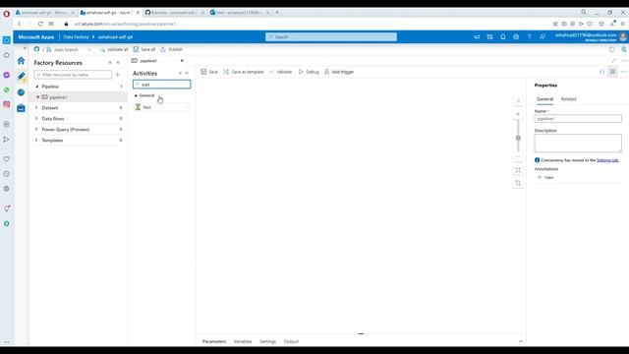Click the Azure search box
The image size is (629, 354).
331,37
